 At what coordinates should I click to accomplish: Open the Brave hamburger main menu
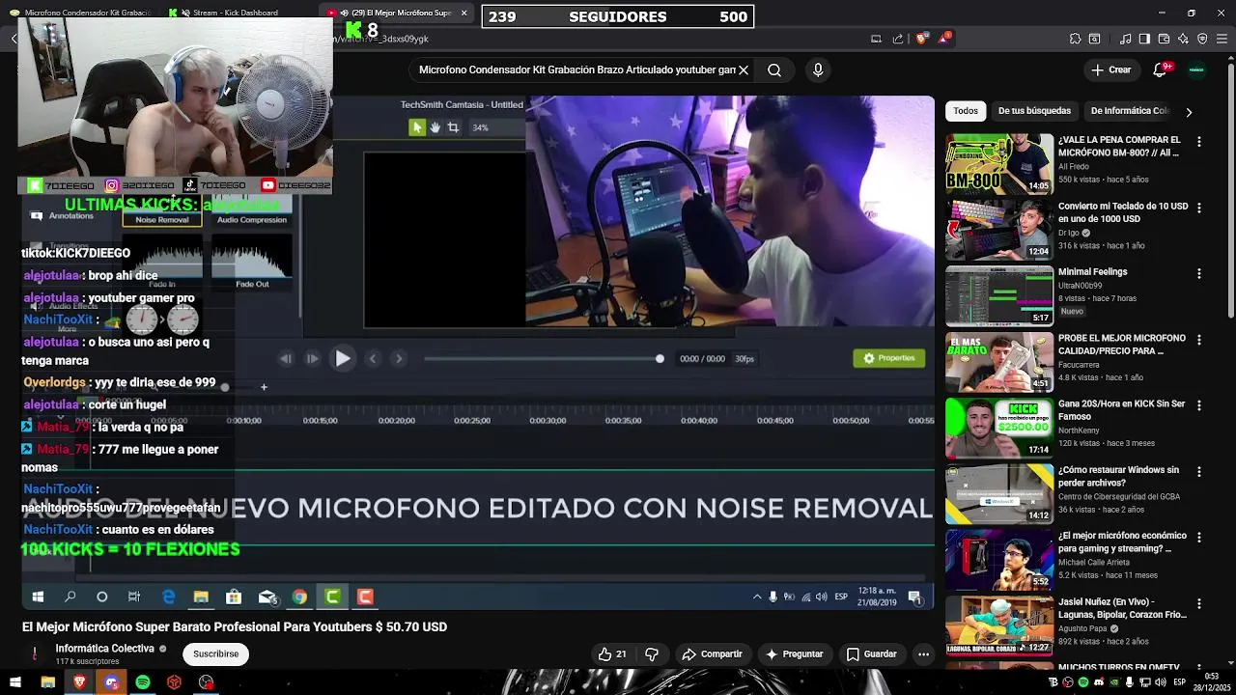point(1222,39)
